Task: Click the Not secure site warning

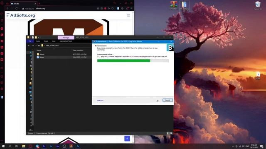Action: [x=28, y=9]
